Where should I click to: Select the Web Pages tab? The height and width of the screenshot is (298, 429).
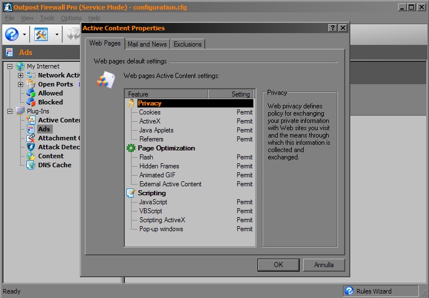pos(105,43)
